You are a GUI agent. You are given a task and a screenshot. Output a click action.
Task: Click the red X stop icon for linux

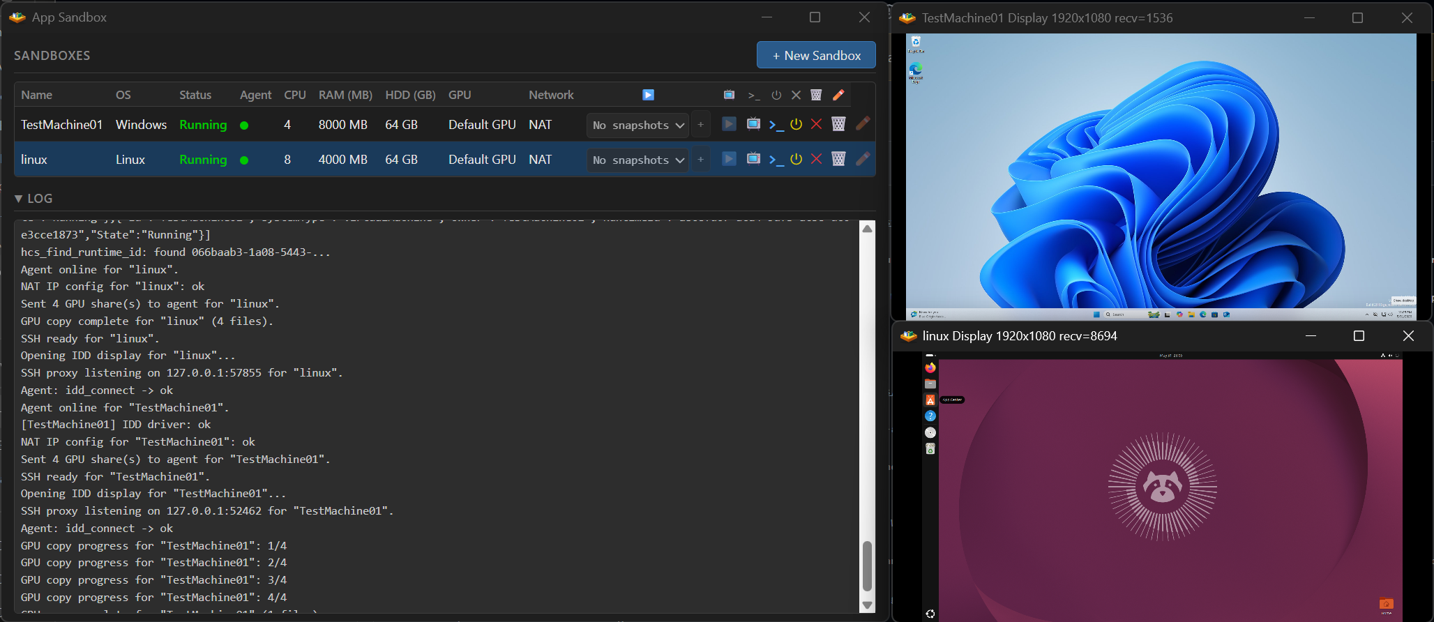816,159
